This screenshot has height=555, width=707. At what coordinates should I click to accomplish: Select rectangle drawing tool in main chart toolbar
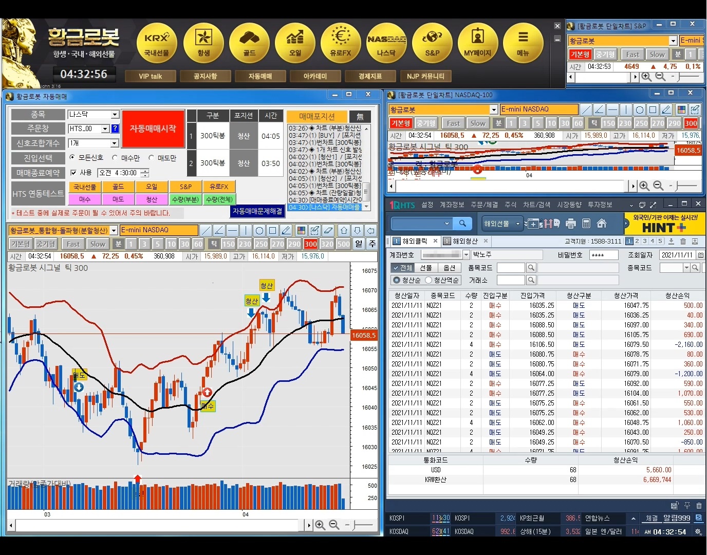point(273,230)
